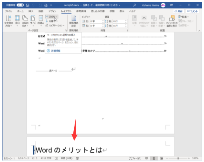Open the save status dropdown beside the title
Screen dimensions: 204x162
pos(119,5)
